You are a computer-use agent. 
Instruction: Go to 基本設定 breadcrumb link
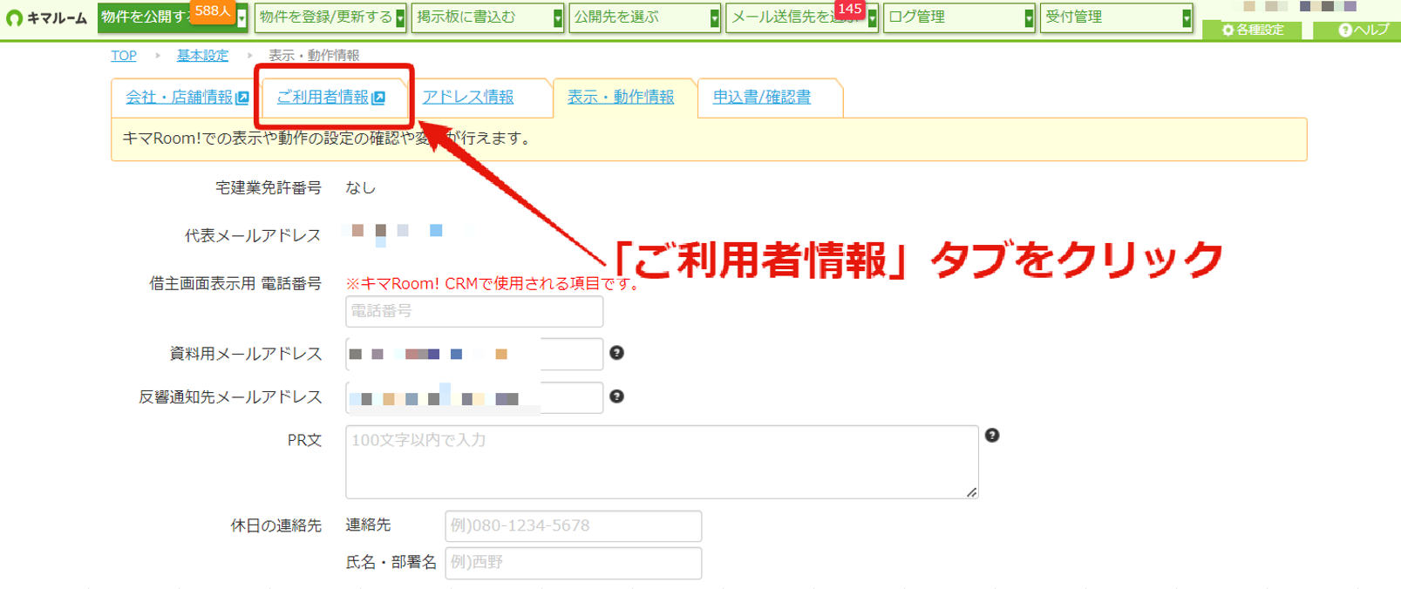tap(202, 55)
